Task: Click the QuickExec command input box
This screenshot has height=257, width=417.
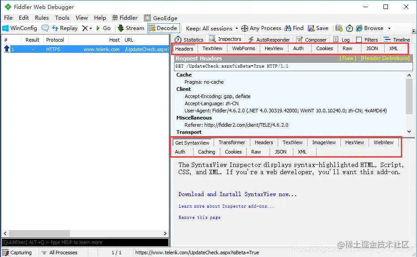Action: (x=85, y=242)
